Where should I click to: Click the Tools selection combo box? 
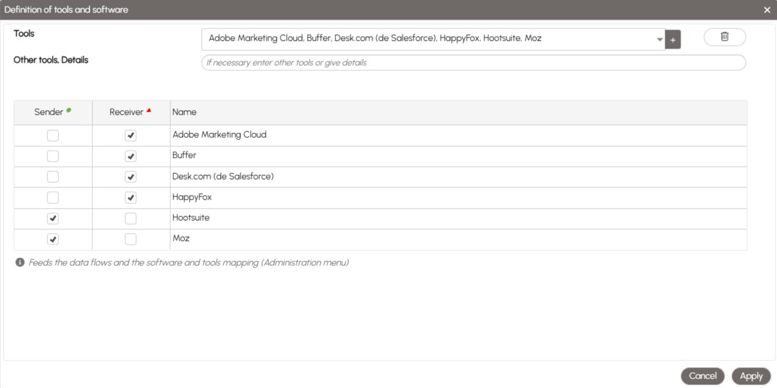point(433,39)
